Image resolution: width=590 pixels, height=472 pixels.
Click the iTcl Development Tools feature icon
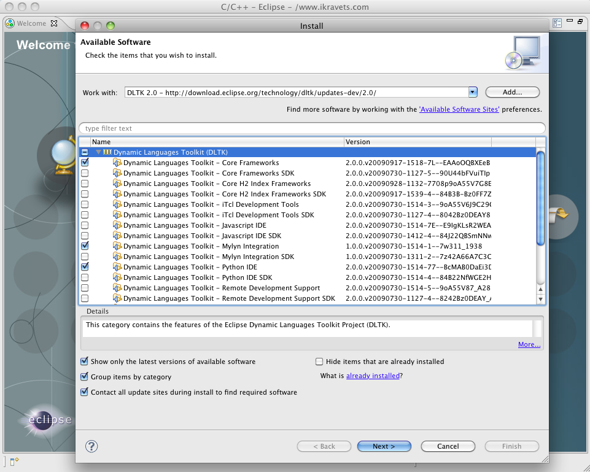pos(117,204)
